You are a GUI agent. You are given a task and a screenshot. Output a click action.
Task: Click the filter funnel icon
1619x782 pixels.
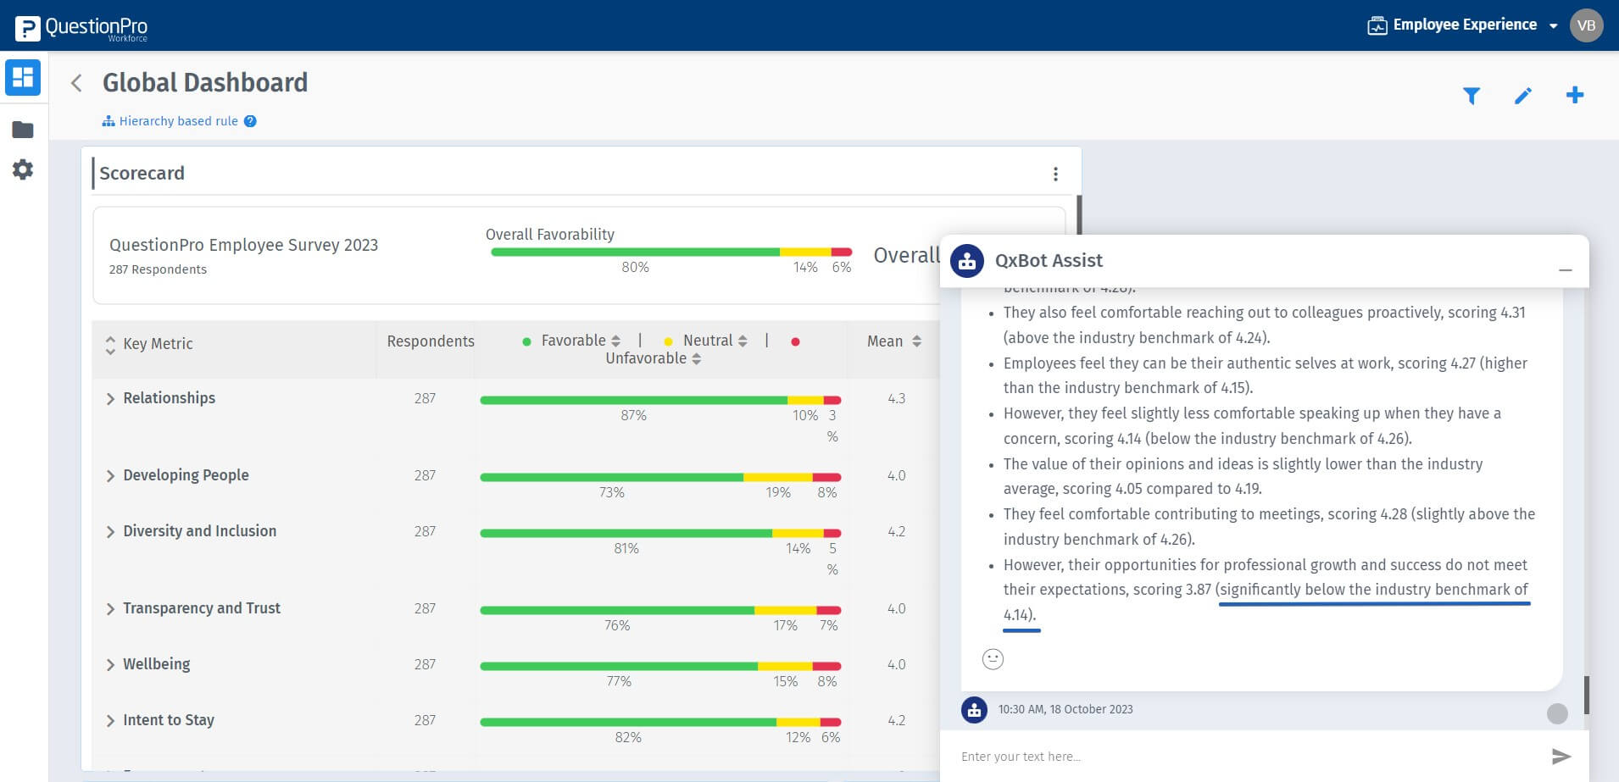1472,96
